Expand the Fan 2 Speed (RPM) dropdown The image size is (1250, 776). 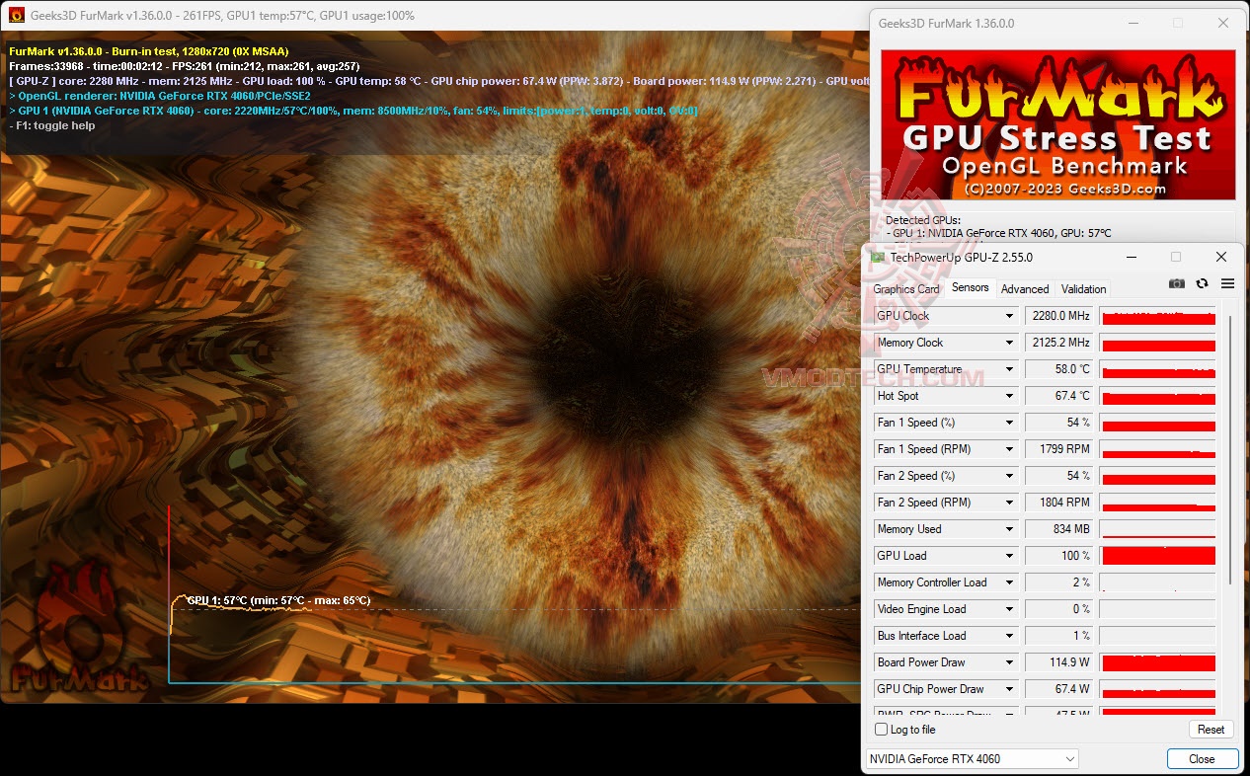pos(1009,503)
